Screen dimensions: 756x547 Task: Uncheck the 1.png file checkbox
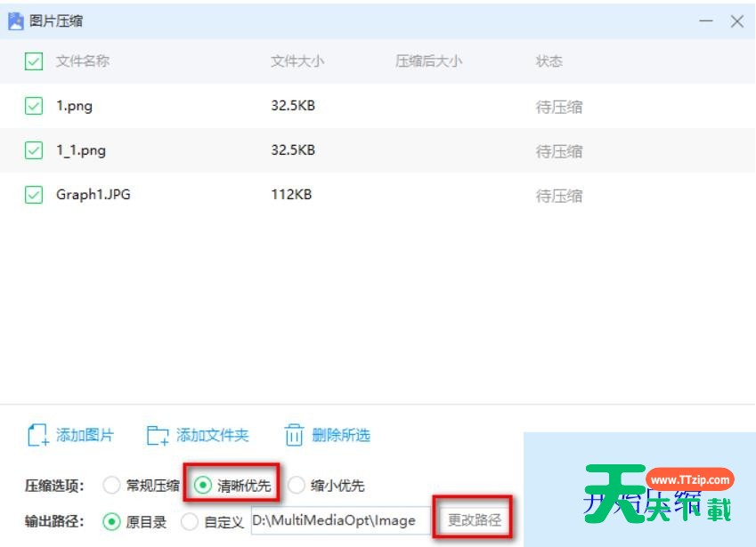34,106
